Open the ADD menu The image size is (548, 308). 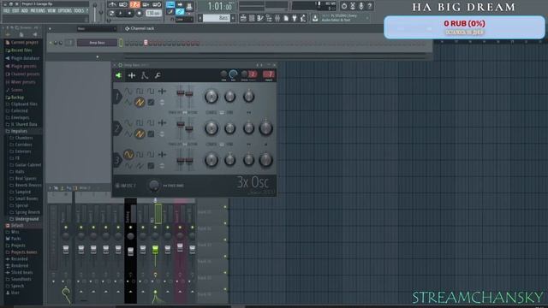coord(25,11)
